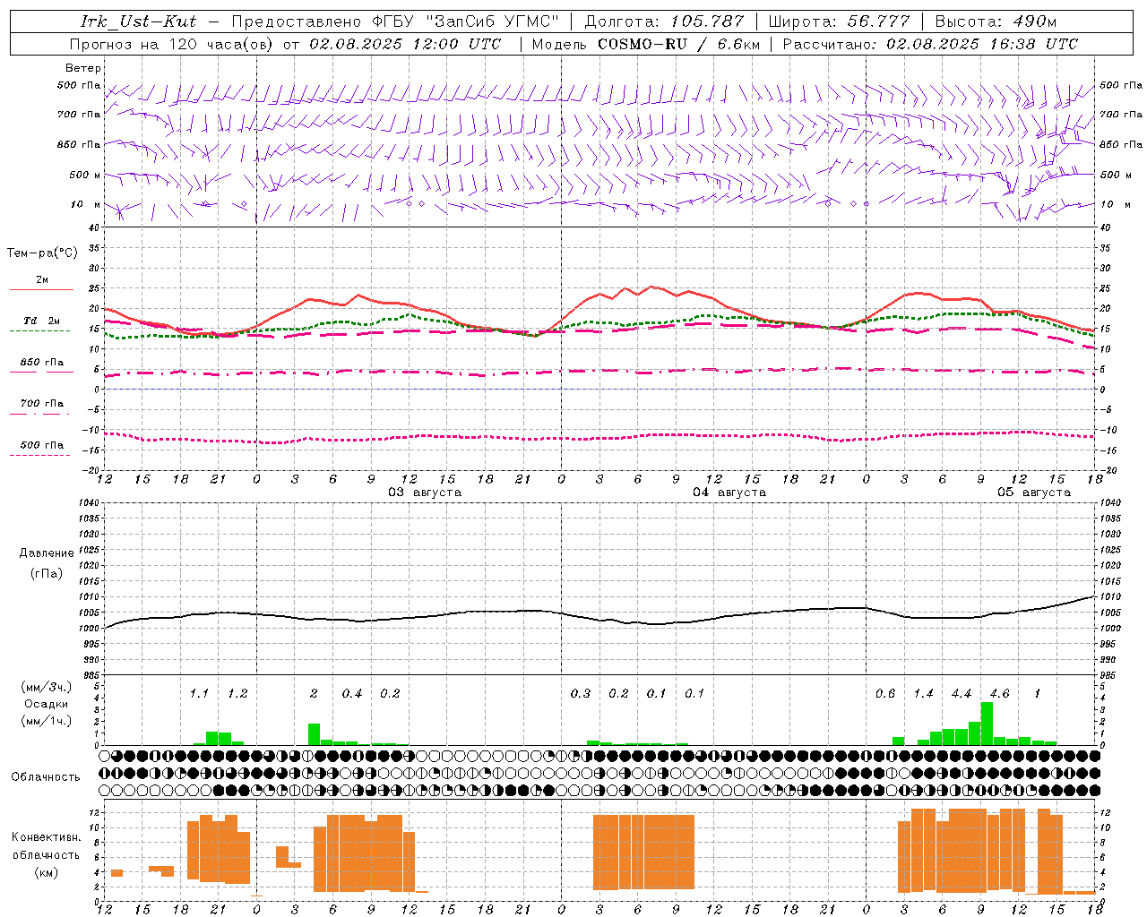Click the 3-hour precipitation value 1.2

[237, 693]
